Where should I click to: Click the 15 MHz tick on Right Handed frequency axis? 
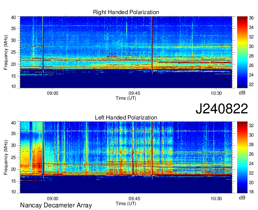click(13, 76)
